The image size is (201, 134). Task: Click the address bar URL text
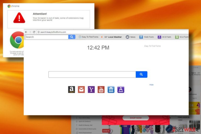pyautogui.click(x=53, y=32)
